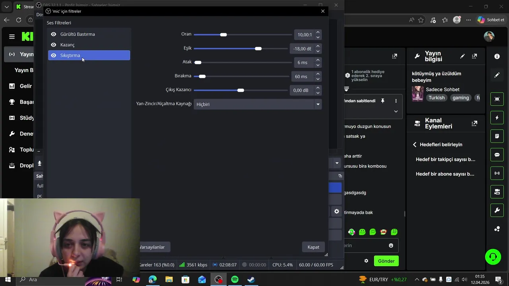Expand the pinned message chevron
The width and height of the screenshot is (509, 286).
[396, 112]
